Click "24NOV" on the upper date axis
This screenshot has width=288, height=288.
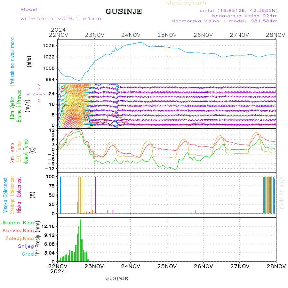(131, 35)
